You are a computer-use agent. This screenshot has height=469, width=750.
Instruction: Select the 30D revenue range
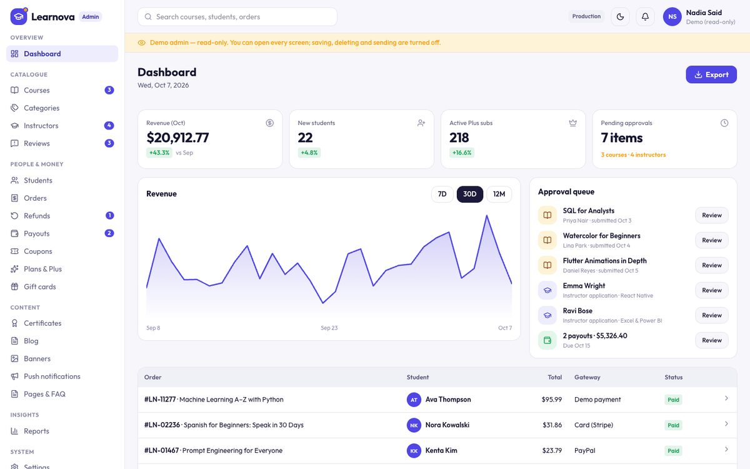(x=470, y=194)
